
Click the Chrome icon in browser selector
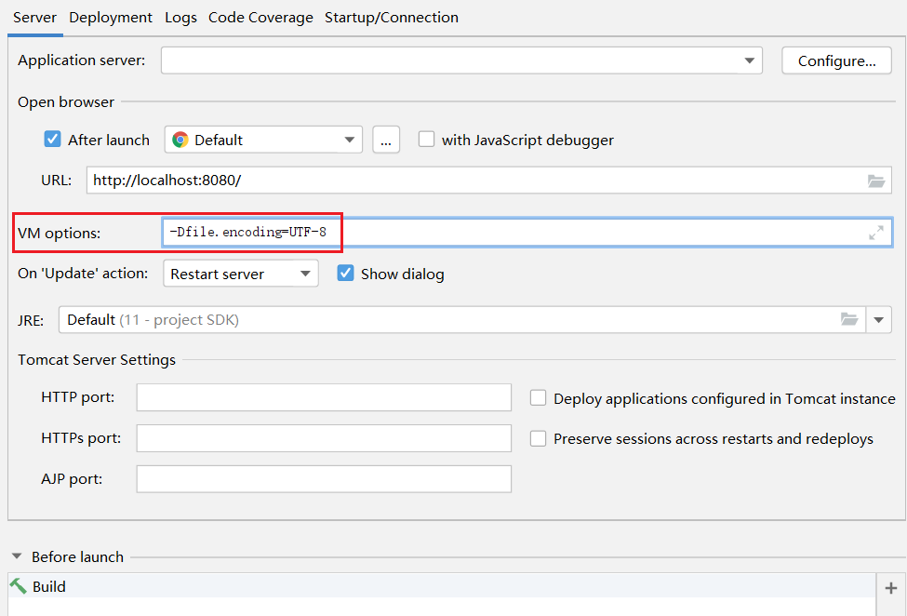[180, 140]
